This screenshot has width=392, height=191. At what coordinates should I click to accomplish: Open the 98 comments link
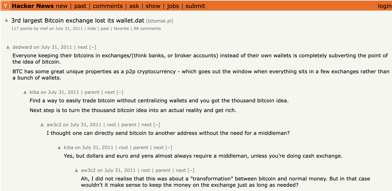[x=147, y=29]
